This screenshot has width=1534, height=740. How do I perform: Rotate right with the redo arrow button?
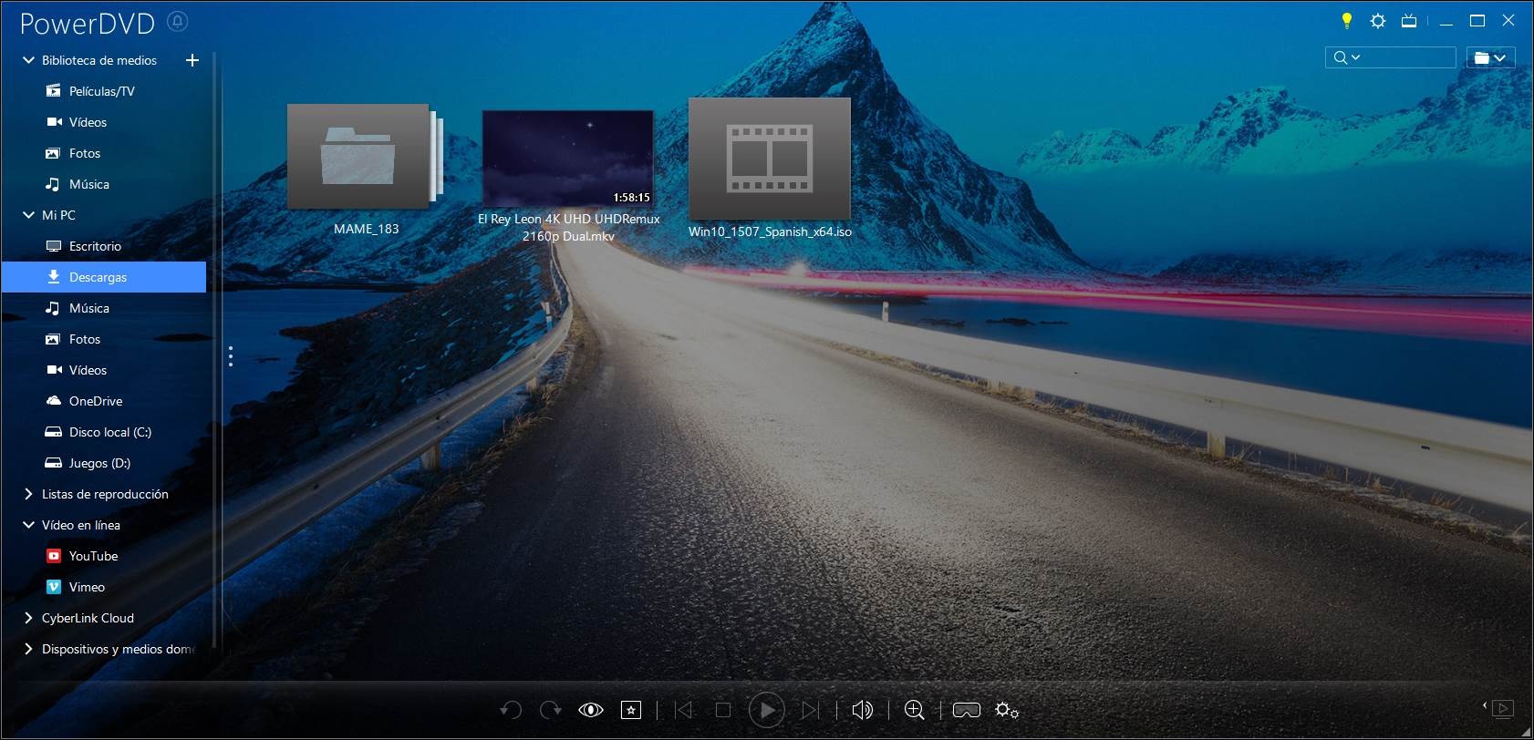pos(550,710)
